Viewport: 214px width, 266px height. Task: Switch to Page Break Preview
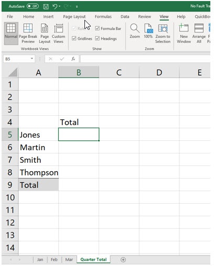[x=28, y=34]
